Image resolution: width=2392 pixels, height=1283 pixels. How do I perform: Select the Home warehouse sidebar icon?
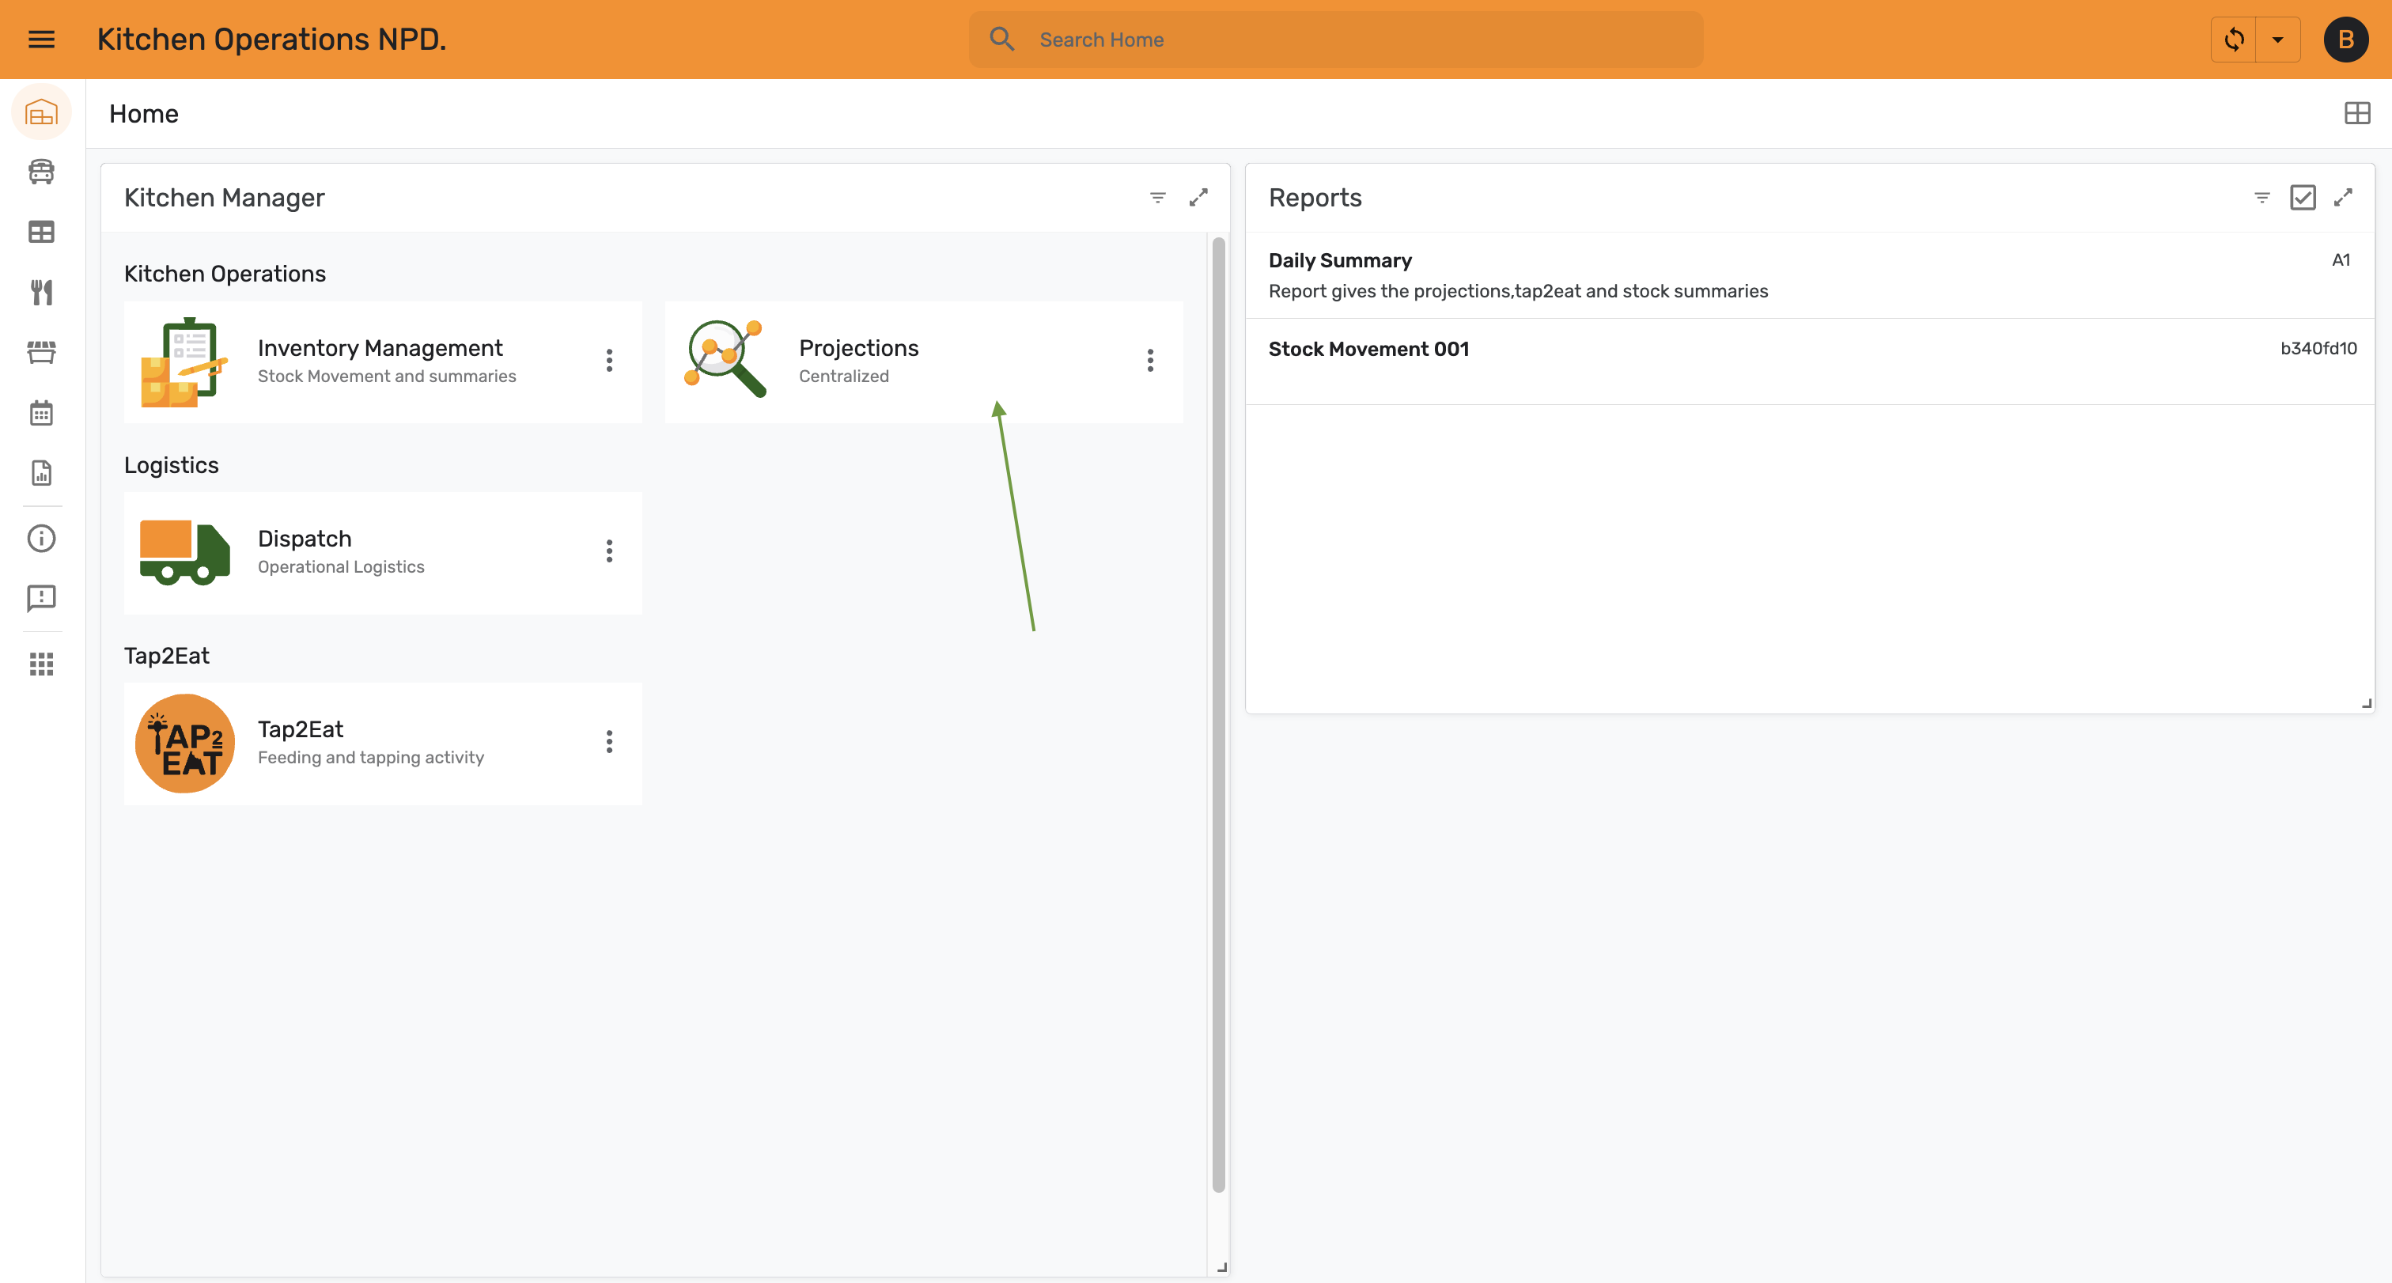coord(41,112)
